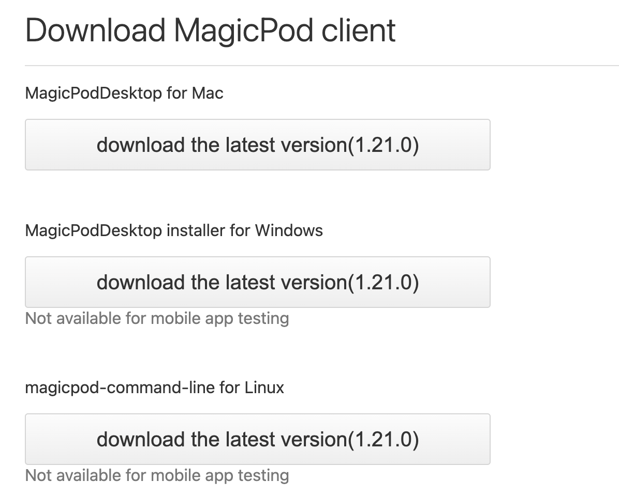
Task: Click the Download MagicPod client heading
Action: [210, 30]
